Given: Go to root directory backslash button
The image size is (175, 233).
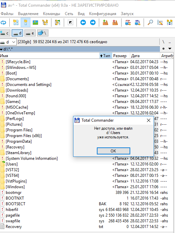Looking at the screenshot, I should (x=163, y=42).
